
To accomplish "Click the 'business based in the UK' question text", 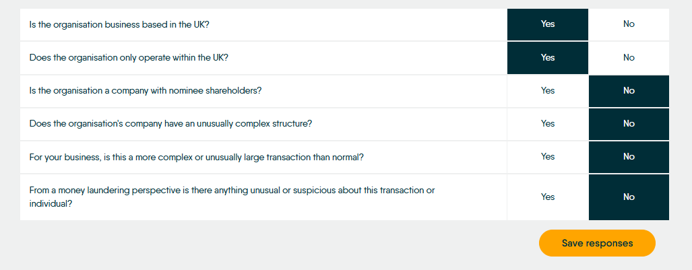I will [119, 24].
